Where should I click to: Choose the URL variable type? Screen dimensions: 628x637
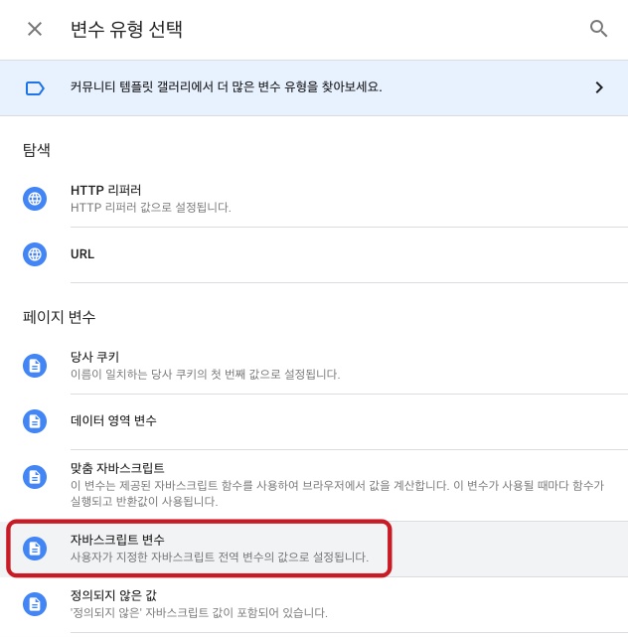coord(314,254)
